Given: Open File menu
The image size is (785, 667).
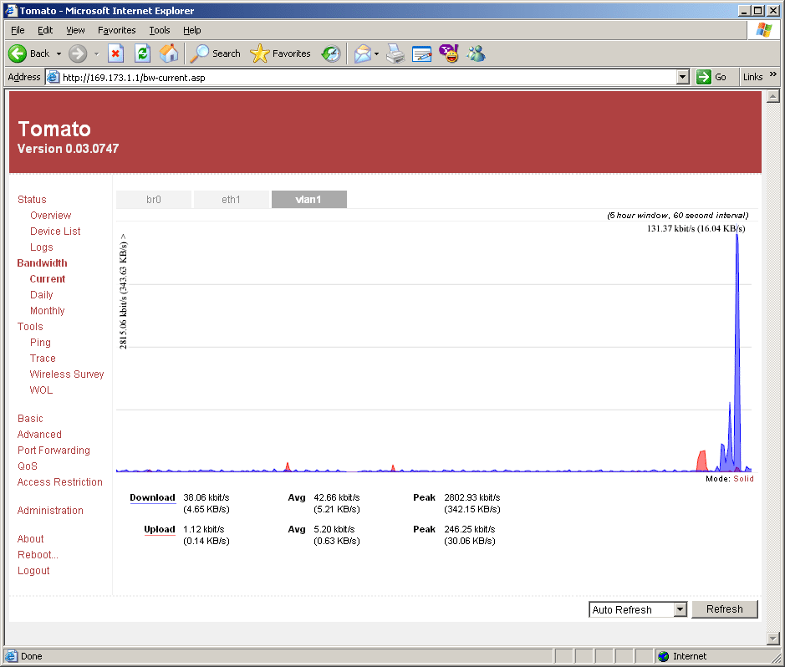Looking at the screenshot, I should click(x=18, y=30).
